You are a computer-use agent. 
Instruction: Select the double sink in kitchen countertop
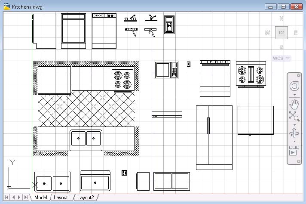click(x=86, y=140)
